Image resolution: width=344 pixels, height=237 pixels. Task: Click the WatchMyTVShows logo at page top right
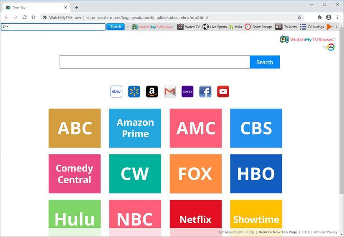coord(308,39)
